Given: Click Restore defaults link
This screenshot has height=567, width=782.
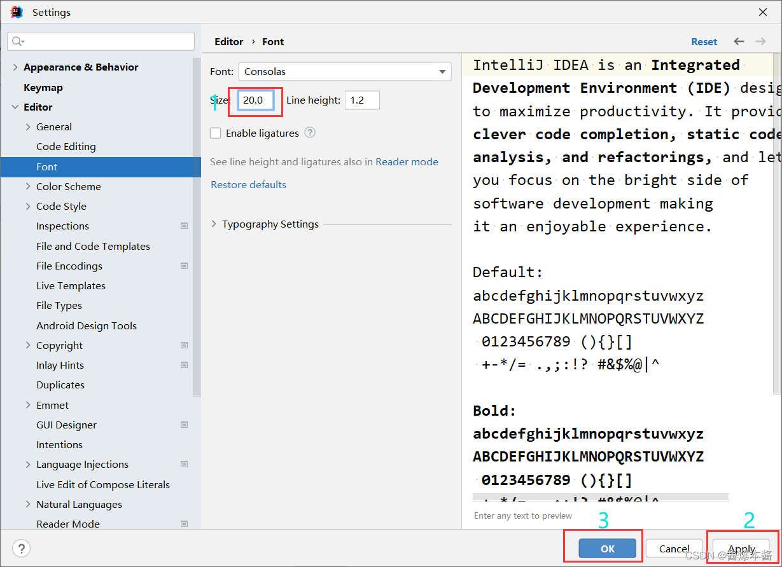Looking at the screenshot, I should pos(249,184).
